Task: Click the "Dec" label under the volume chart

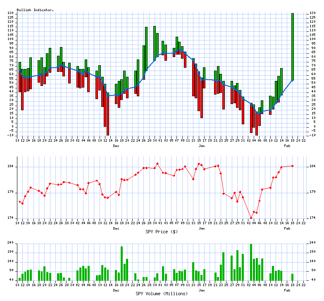Action: [116, 290]
